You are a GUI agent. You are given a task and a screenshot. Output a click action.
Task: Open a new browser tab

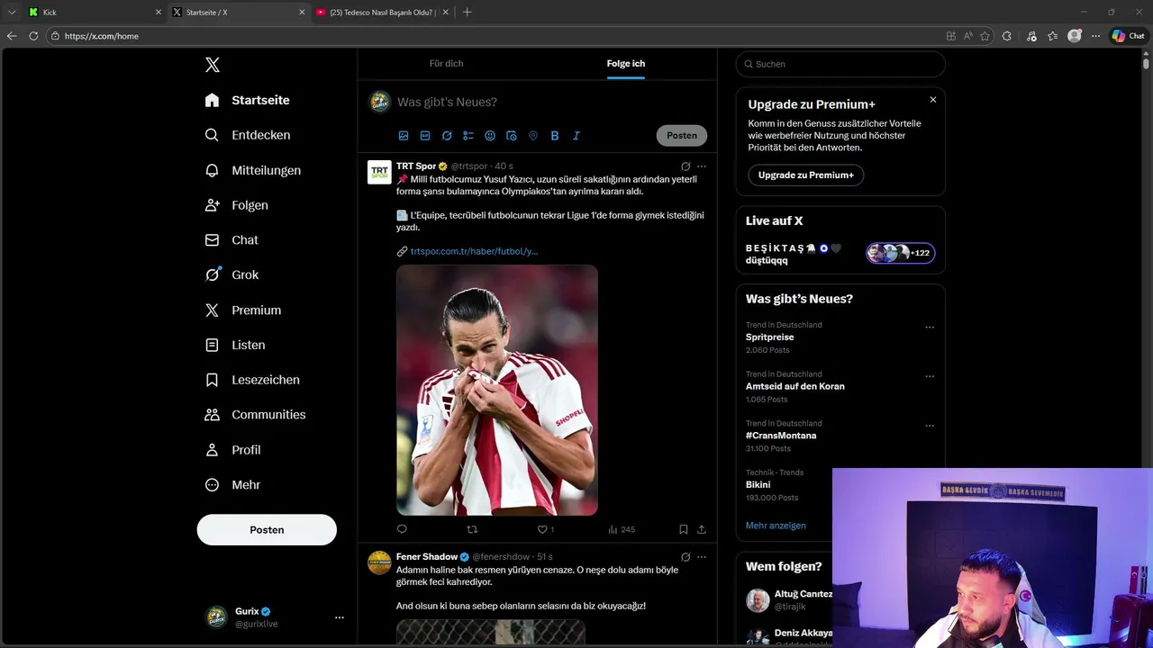pyautogui.click(x=467, y=13)
